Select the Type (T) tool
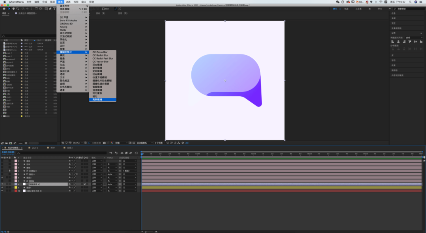426x233 pixels. [54, 9]
